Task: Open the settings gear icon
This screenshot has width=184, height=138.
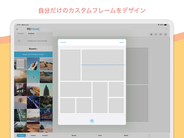Action: pyautogui.click(x=17, y=29)
